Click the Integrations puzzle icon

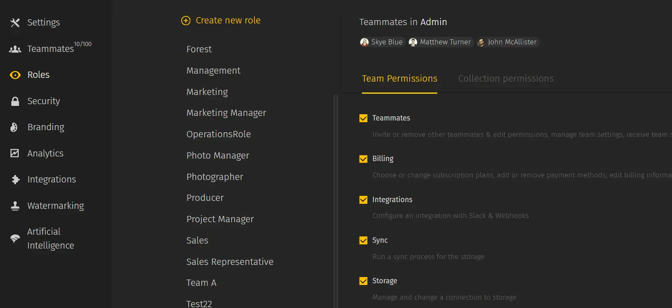(x=15, y=180)
